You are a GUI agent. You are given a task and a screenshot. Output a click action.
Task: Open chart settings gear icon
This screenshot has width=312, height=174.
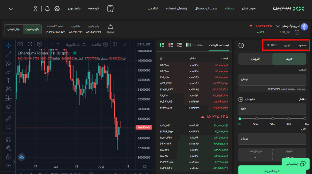coord(39,44)
